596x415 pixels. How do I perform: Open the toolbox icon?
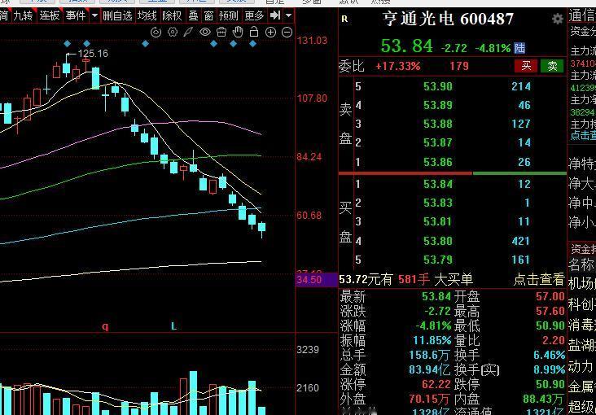coord(221,33)
